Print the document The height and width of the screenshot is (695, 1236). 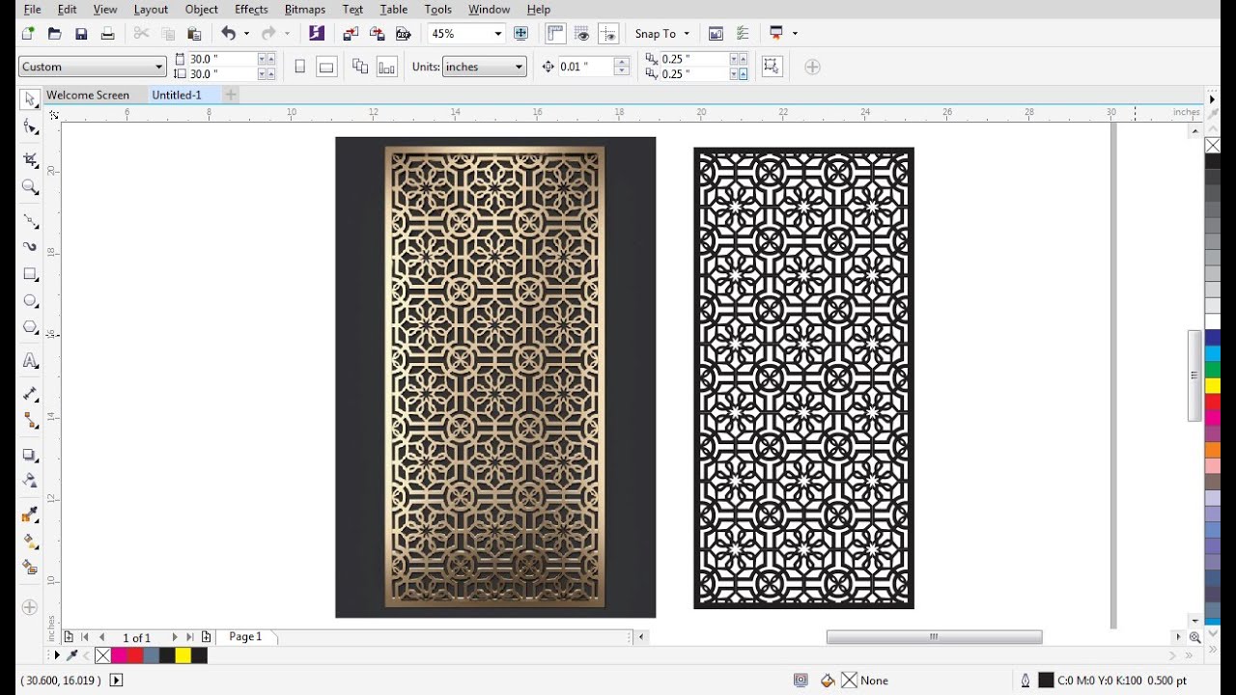107,33
